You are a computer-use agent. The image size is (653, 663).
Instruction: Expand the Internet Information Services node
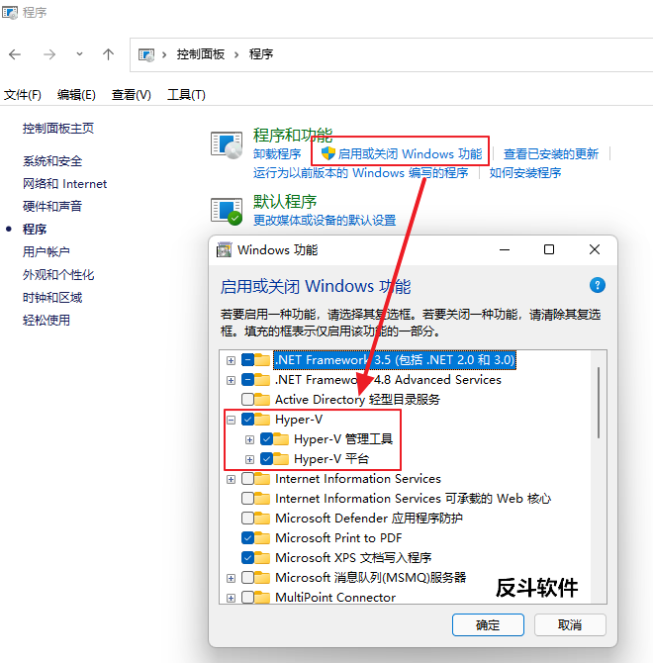point(231,479)
